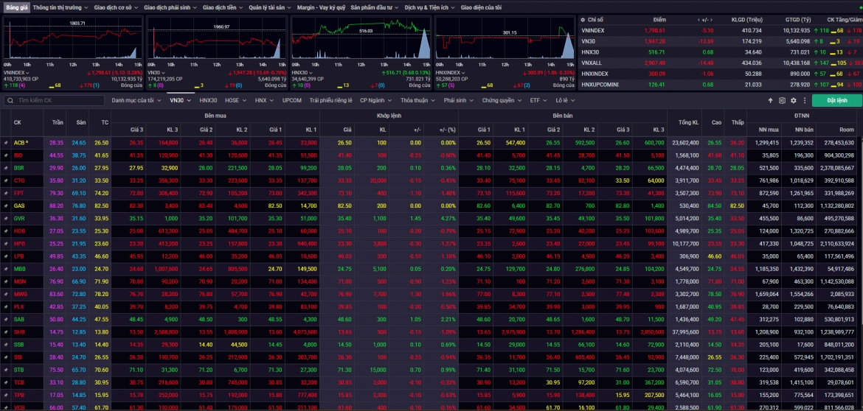Click the left arrow next to +/- header
The width and height of the screenshot is (863, 411).
[699, 19]
